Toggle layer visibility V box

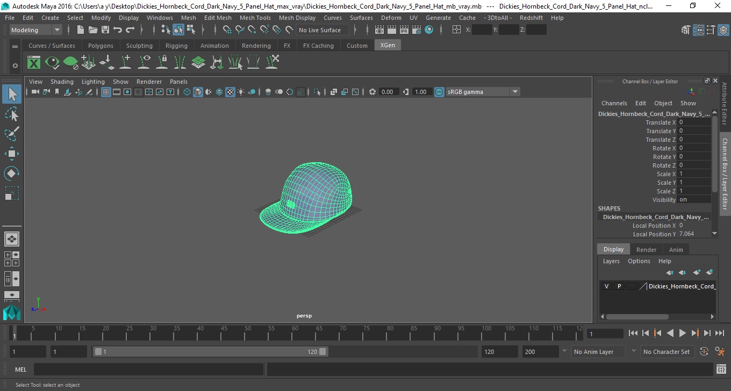point(607,286)
